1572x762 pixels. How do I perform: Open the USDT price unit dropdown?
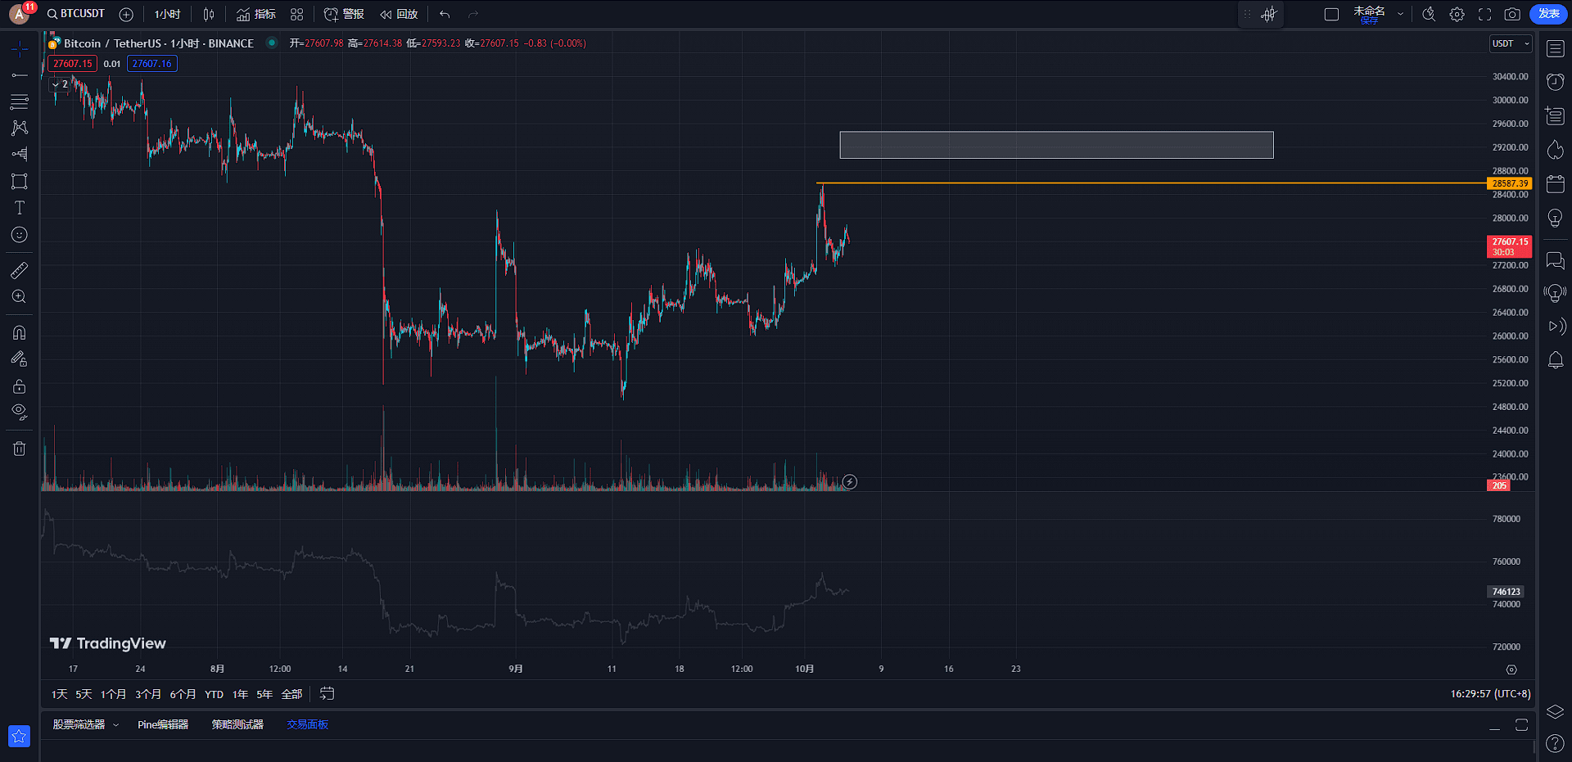pyautogui.click(x=1509, y=43)
